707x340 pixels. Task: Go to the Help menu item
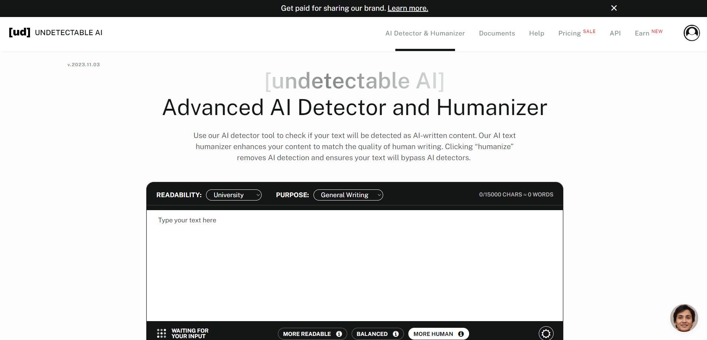coord(537,33)
